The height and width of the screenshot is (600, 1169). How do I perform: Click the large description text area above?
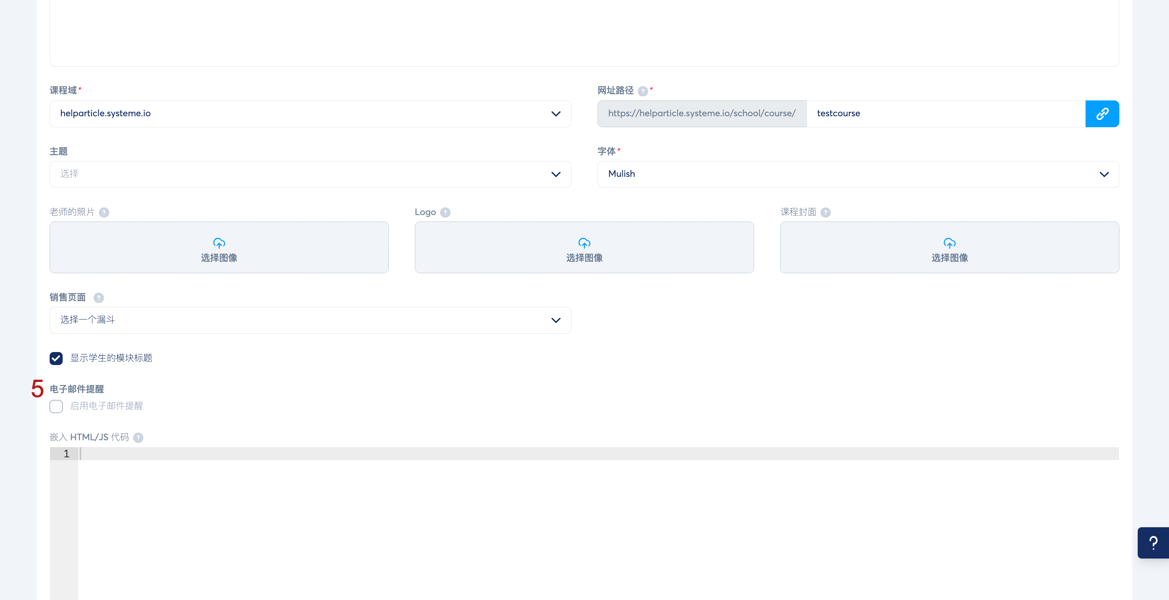point(584,32)
